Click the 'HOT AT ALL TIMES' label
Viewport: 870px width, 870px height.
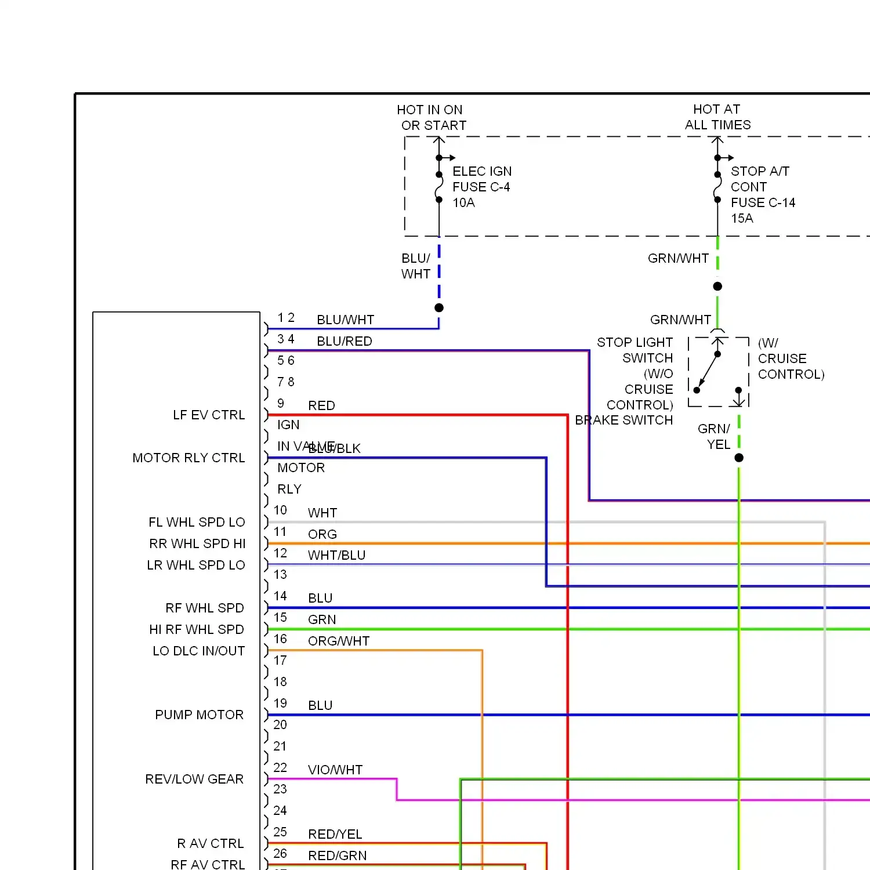(x=717, y=117)
